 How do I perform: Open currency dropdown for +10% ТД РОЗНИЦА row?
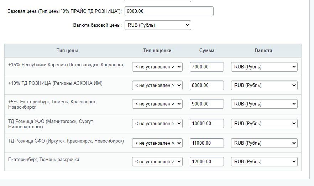(264, 86)
